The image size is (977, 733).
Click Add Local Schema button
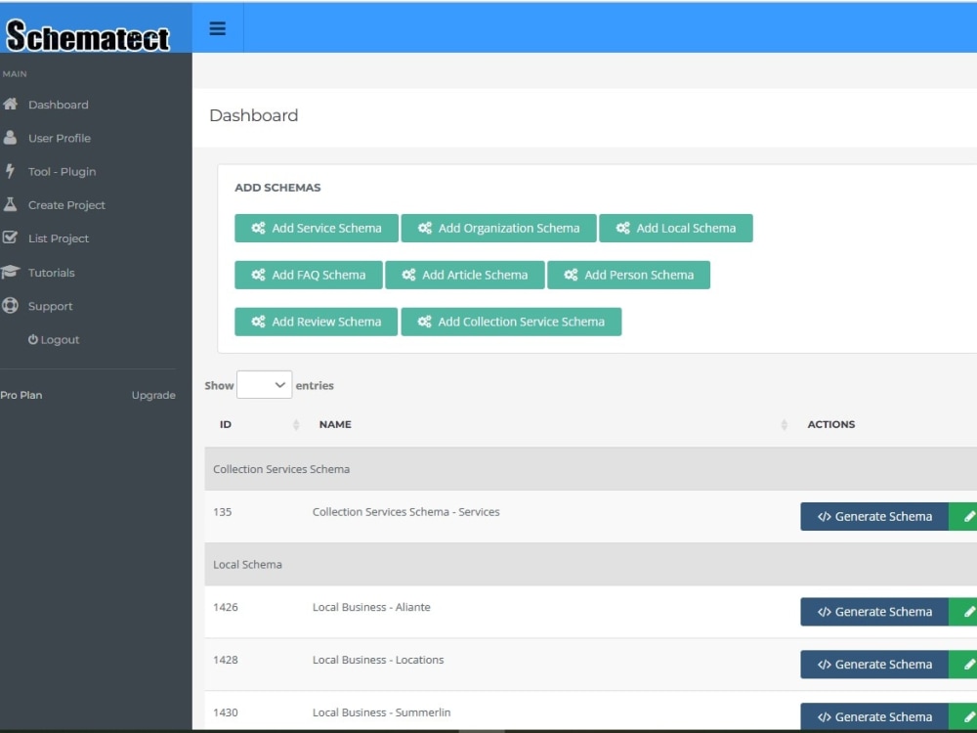point(676,228)
